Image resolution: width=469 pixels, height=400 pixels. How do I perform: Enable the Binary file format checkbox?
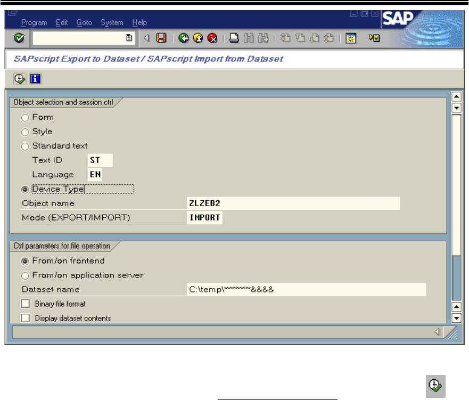(x=26, y=304)
